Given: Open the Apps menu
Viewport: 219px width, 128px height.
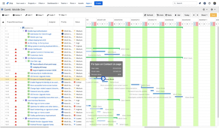Looking at the screenshot, I should point(89,3).
